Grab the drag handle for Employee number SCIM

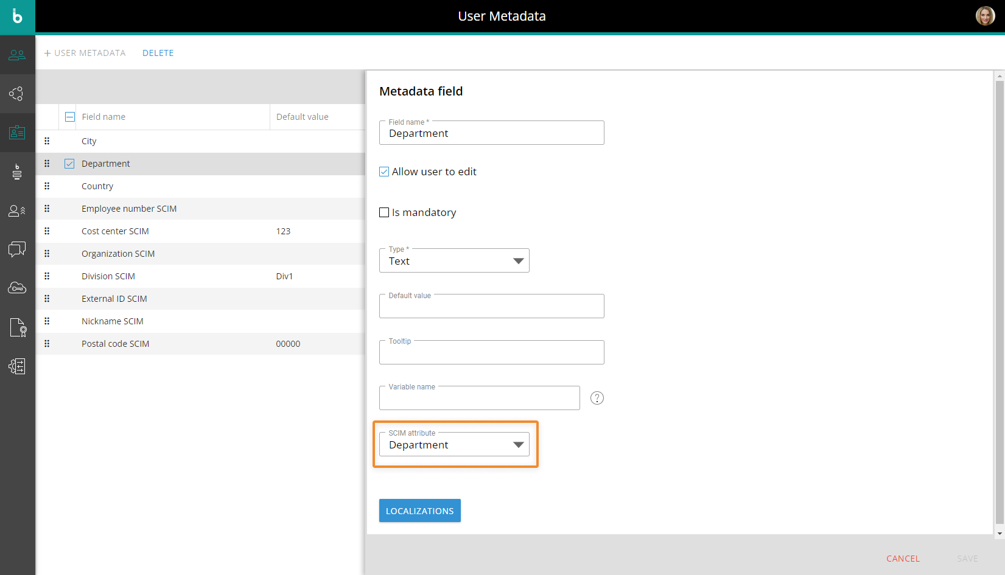[47, 209]
